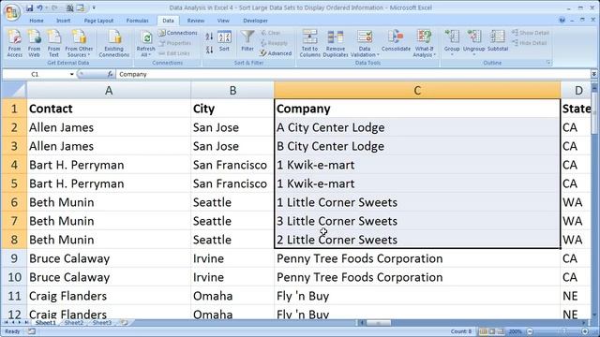Screen dimensions: 600x337
Task: Open the View ribbon tab
Action: click(223, 21)
